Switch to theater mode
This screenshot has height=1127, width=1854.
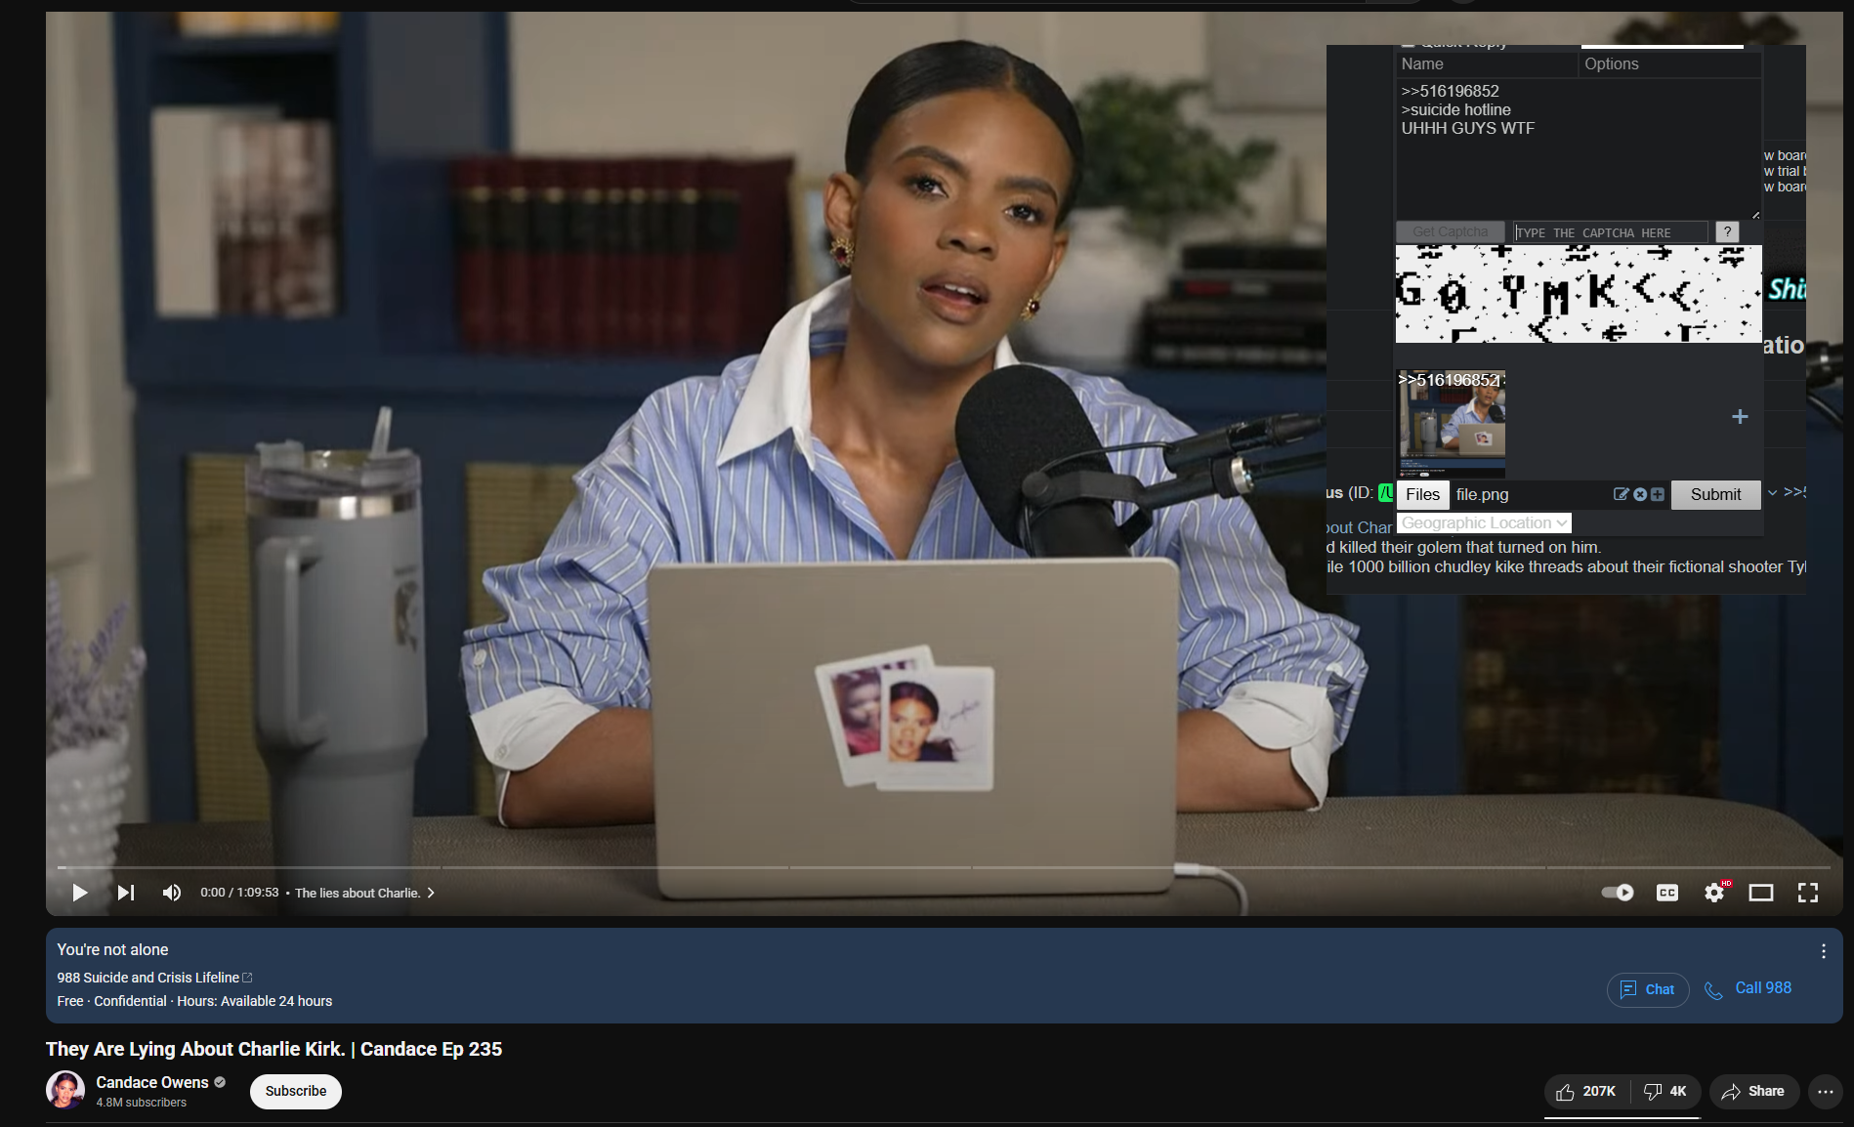coord(1761,893)
